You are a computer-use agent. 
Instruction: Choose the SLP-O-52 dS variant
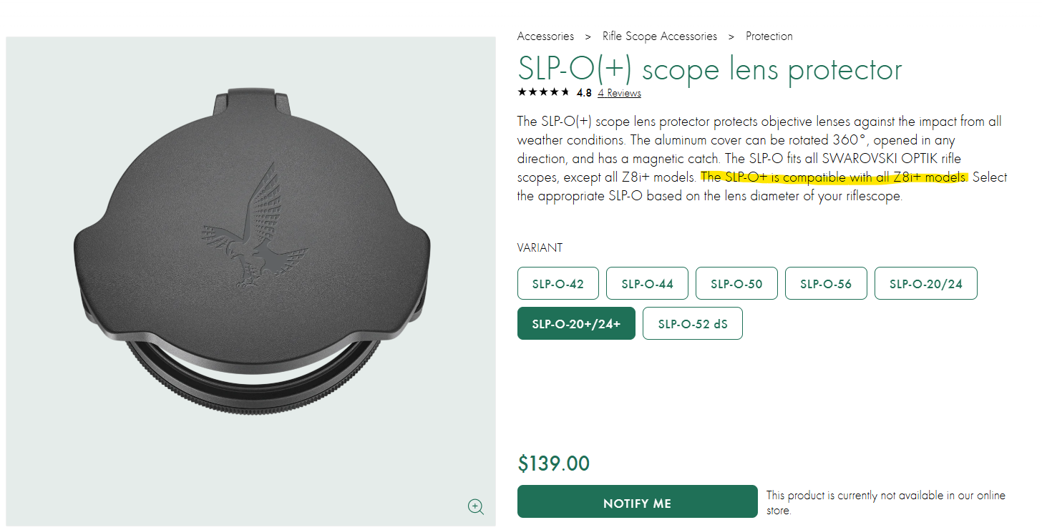(692, 324)
